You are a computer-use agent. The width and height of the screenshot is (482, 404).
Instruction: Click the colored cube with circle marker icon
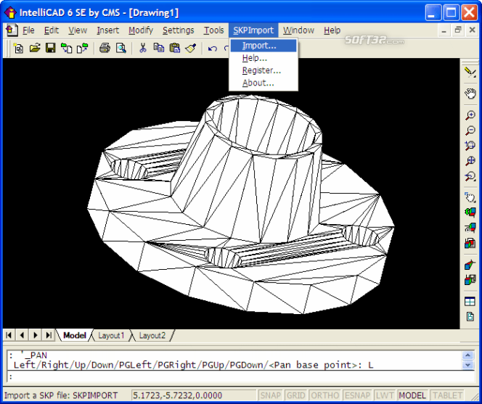(x=470, y=228)
